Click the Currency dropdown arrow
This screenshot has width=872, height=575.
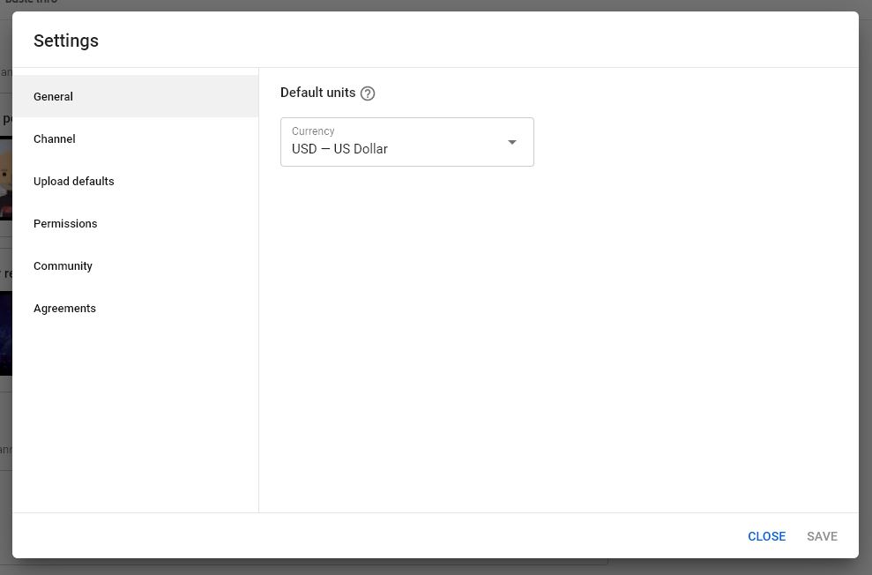(512, 142)
